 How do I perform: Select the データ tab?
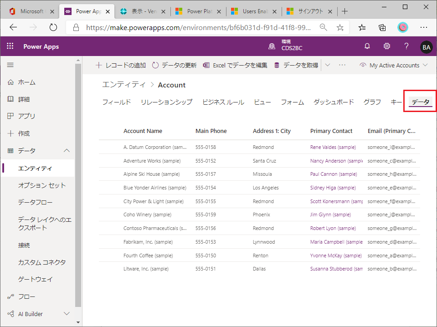[x=421, y=102]
